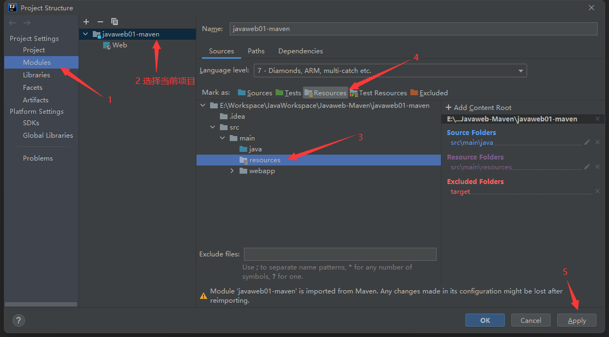Open the Language level dropdown
609x337 pixels.
point(390,70)
